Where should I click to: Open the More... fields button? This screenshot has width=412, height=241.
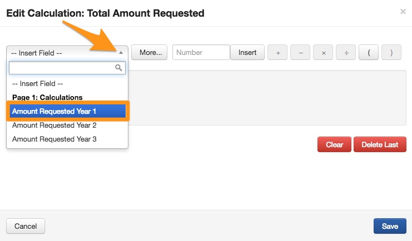pos(150,53)
